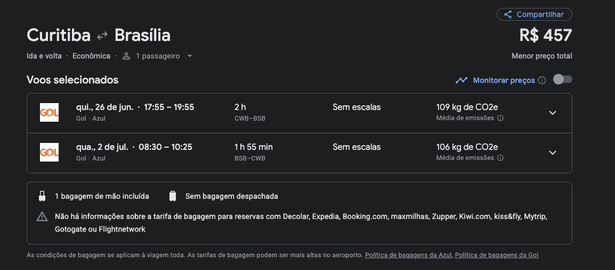Click the checked baggage suitcase icon
This screenshot has width=615, height=270.
point(173,197)
